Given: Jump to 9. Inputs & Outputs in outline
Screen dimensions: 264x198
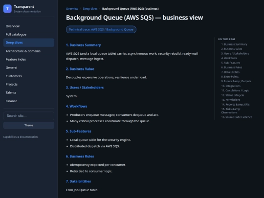Looking at the screenshot, I should tap(236, 81).
